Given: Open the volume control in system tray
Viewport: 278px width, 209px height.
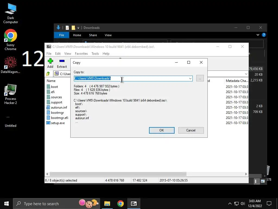Looking at the screenshot, I should coord(243,204).
